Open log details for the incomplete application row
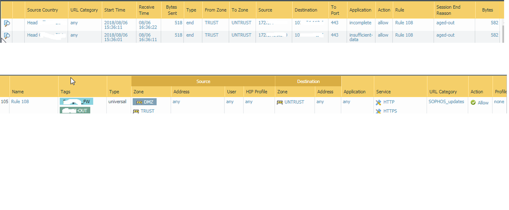 (7, 23)
